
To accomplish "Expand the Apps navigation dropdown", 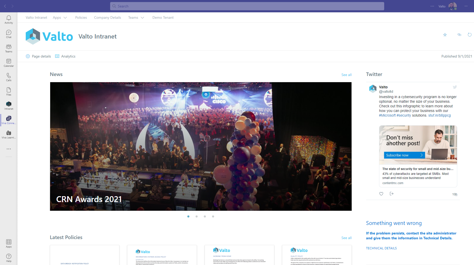I will tap(60, 17).
